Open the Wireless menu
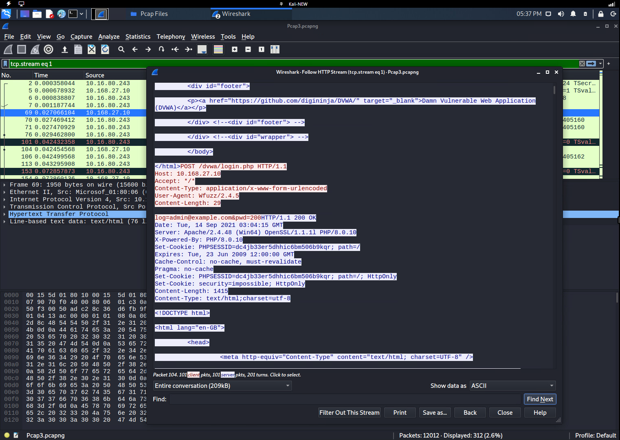This screenshot has width=620, height=440. coord(203,37)
